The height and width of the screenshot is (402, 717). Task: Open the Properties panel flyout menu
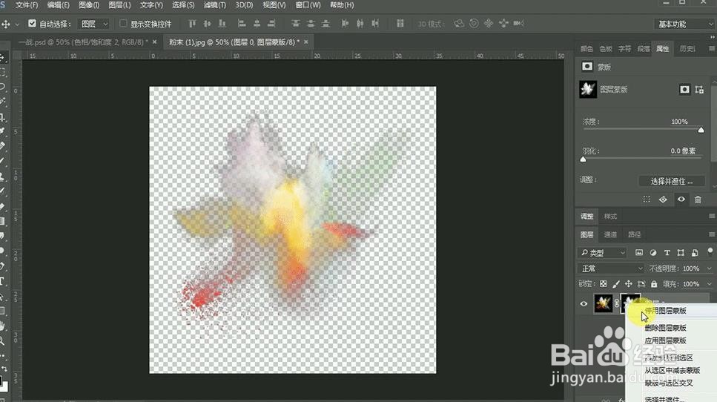pyautogui.click(x=712, y=48)
